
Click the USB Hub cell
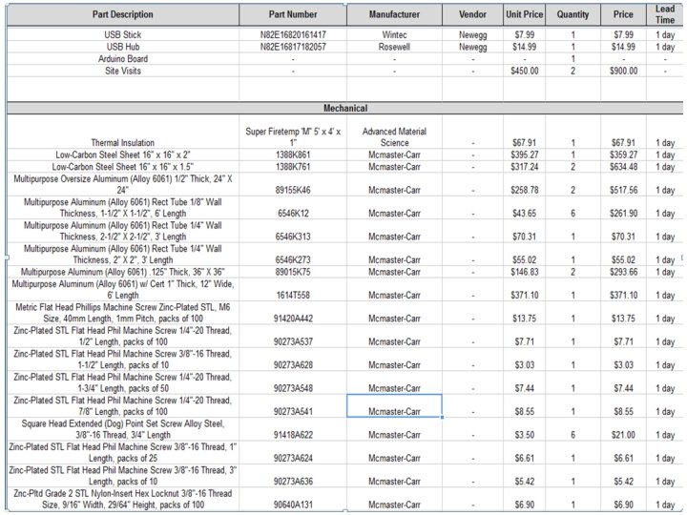[123, 47]
